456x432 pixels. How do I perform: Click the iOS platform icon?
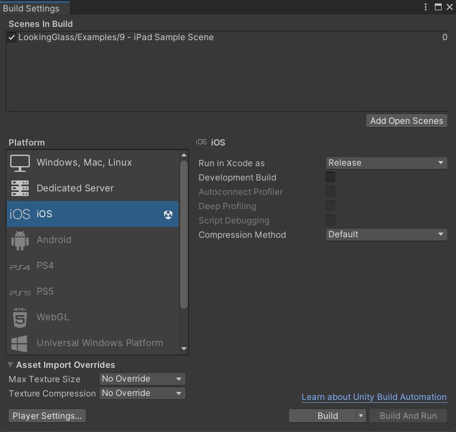click(x=20, y=214)
